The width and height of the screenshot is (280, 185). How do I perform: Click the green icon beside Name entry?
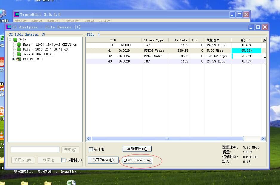tap(19, 45)
